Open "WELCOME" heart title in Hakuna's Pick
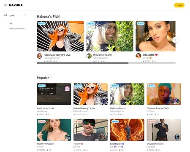This screenshot has width=190, height=152. 150,55
